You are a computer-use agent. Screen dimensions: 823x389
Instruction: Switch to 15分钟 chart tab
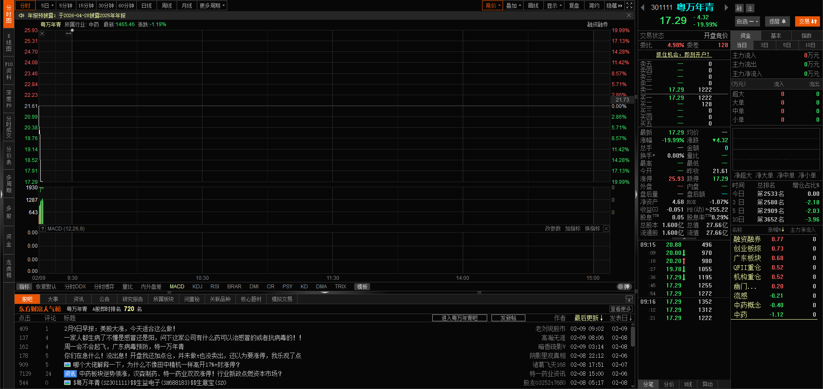(86, 6)
